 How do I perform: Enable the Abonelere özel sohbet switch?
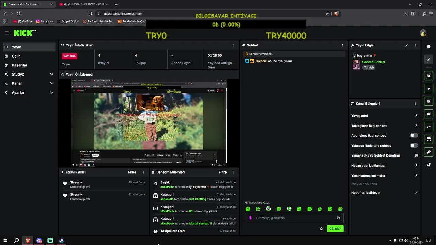tap(414, 135)
